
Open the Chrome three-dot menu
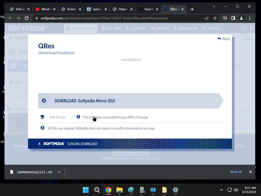coord(250,18)
